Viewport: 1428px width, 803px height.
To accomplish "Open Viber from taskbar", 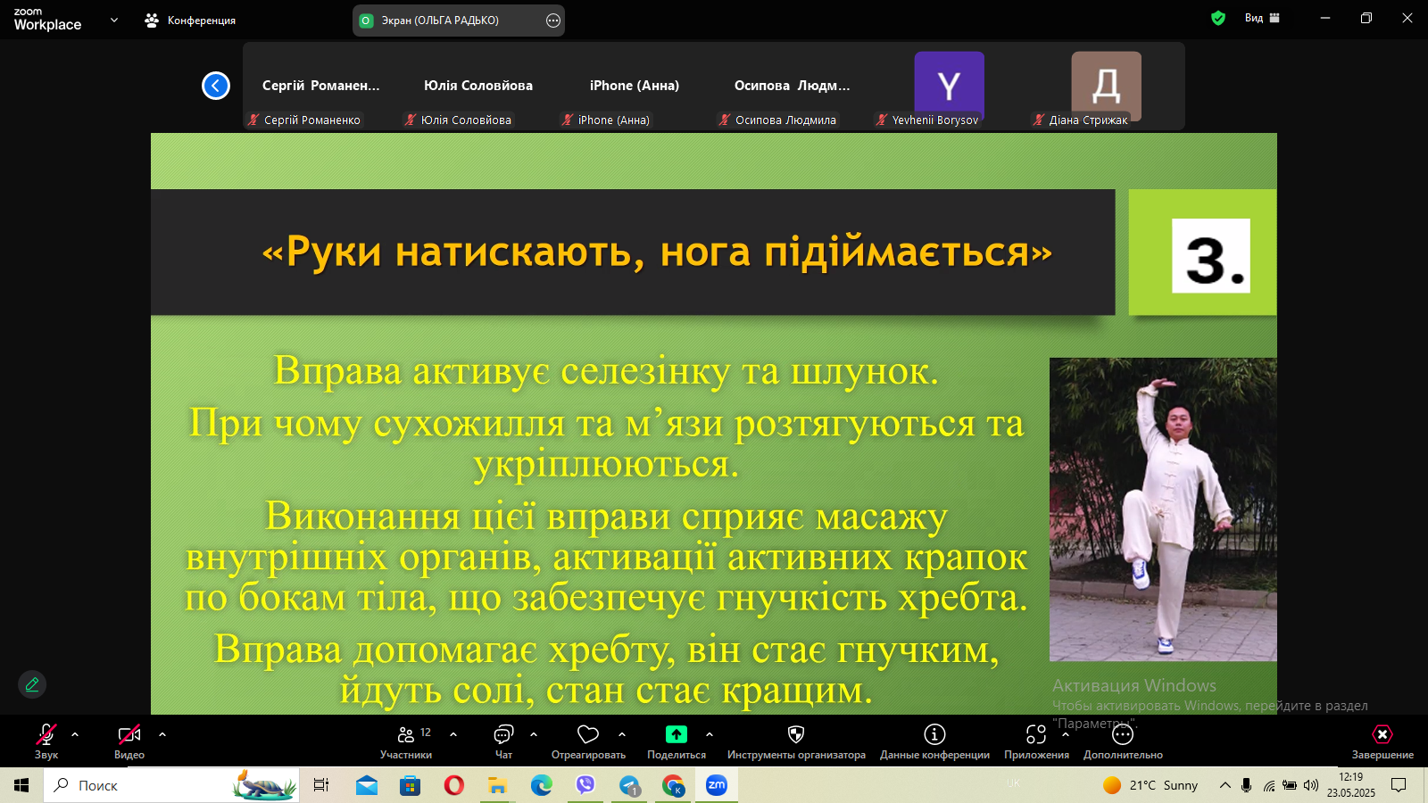I will coord(585,785).
